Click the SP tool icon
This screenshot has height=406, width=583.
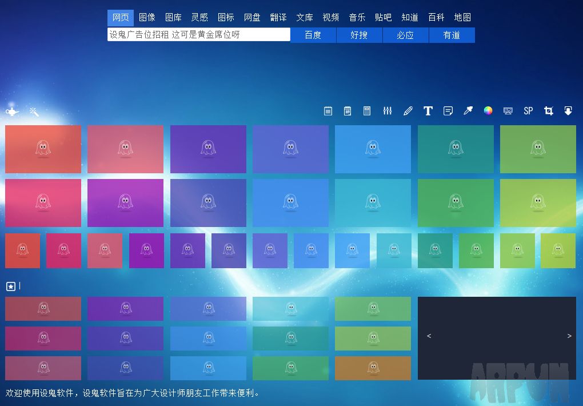528,110
